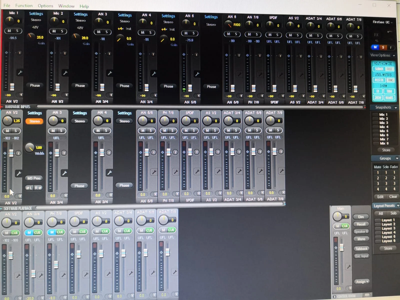Click the T trim icon on output SPDIF fader

point(196,152)
